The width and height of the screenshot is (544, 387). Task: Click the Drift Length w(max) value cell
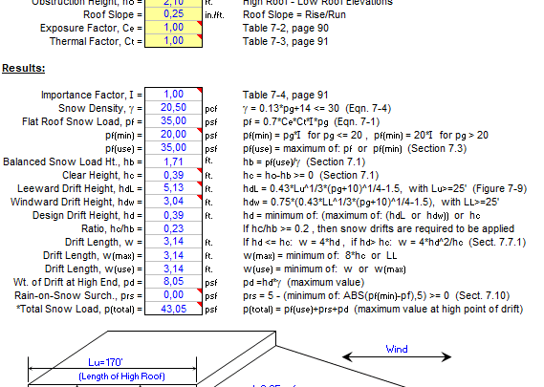coord(173,255)
